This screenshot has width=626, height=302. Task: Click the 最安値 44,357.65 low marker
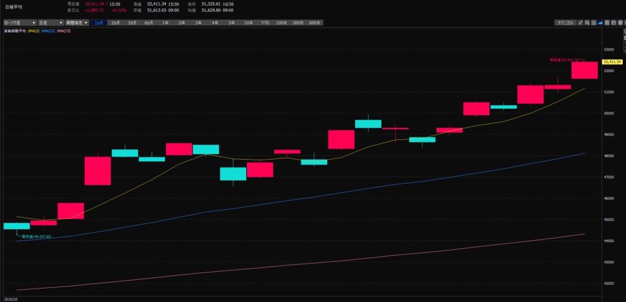click(x=35, y=236)
